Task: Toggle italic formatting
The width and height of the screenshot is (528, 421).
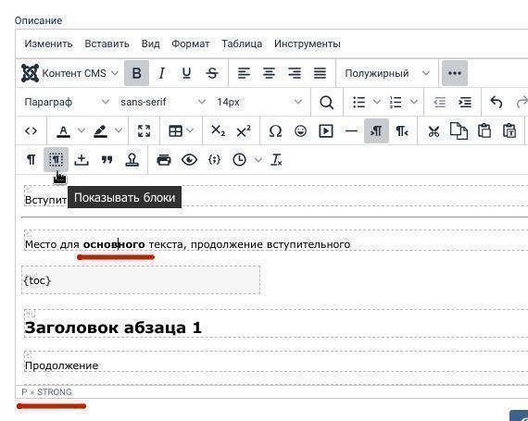Action: (161, 73)
